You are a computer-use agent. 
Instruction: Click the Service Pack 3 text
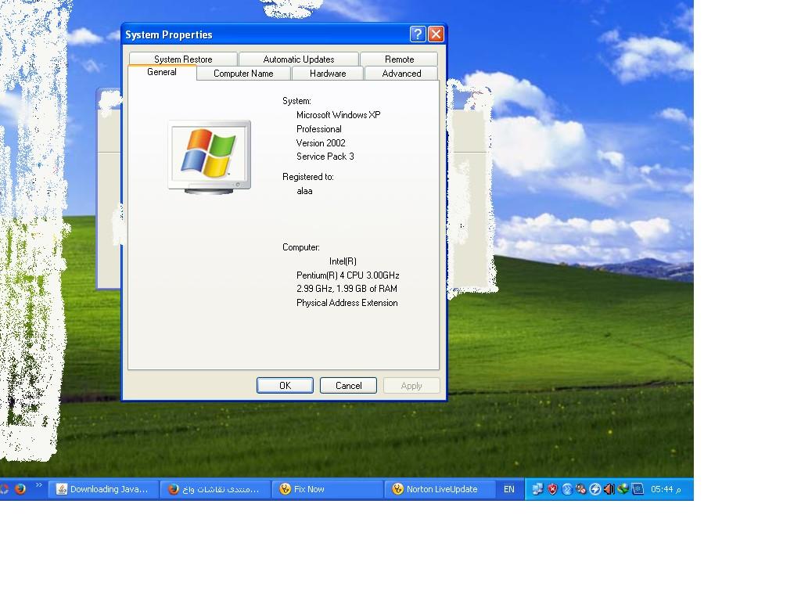325,157
